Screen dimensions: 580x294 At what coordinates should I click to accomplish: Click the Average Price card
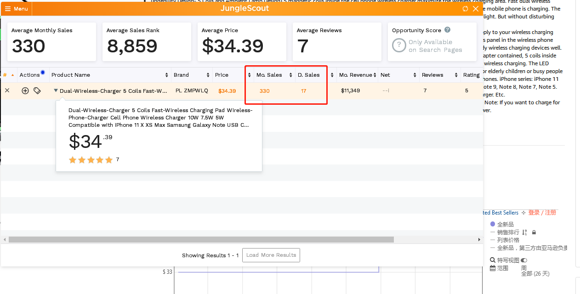coord(242,42)
